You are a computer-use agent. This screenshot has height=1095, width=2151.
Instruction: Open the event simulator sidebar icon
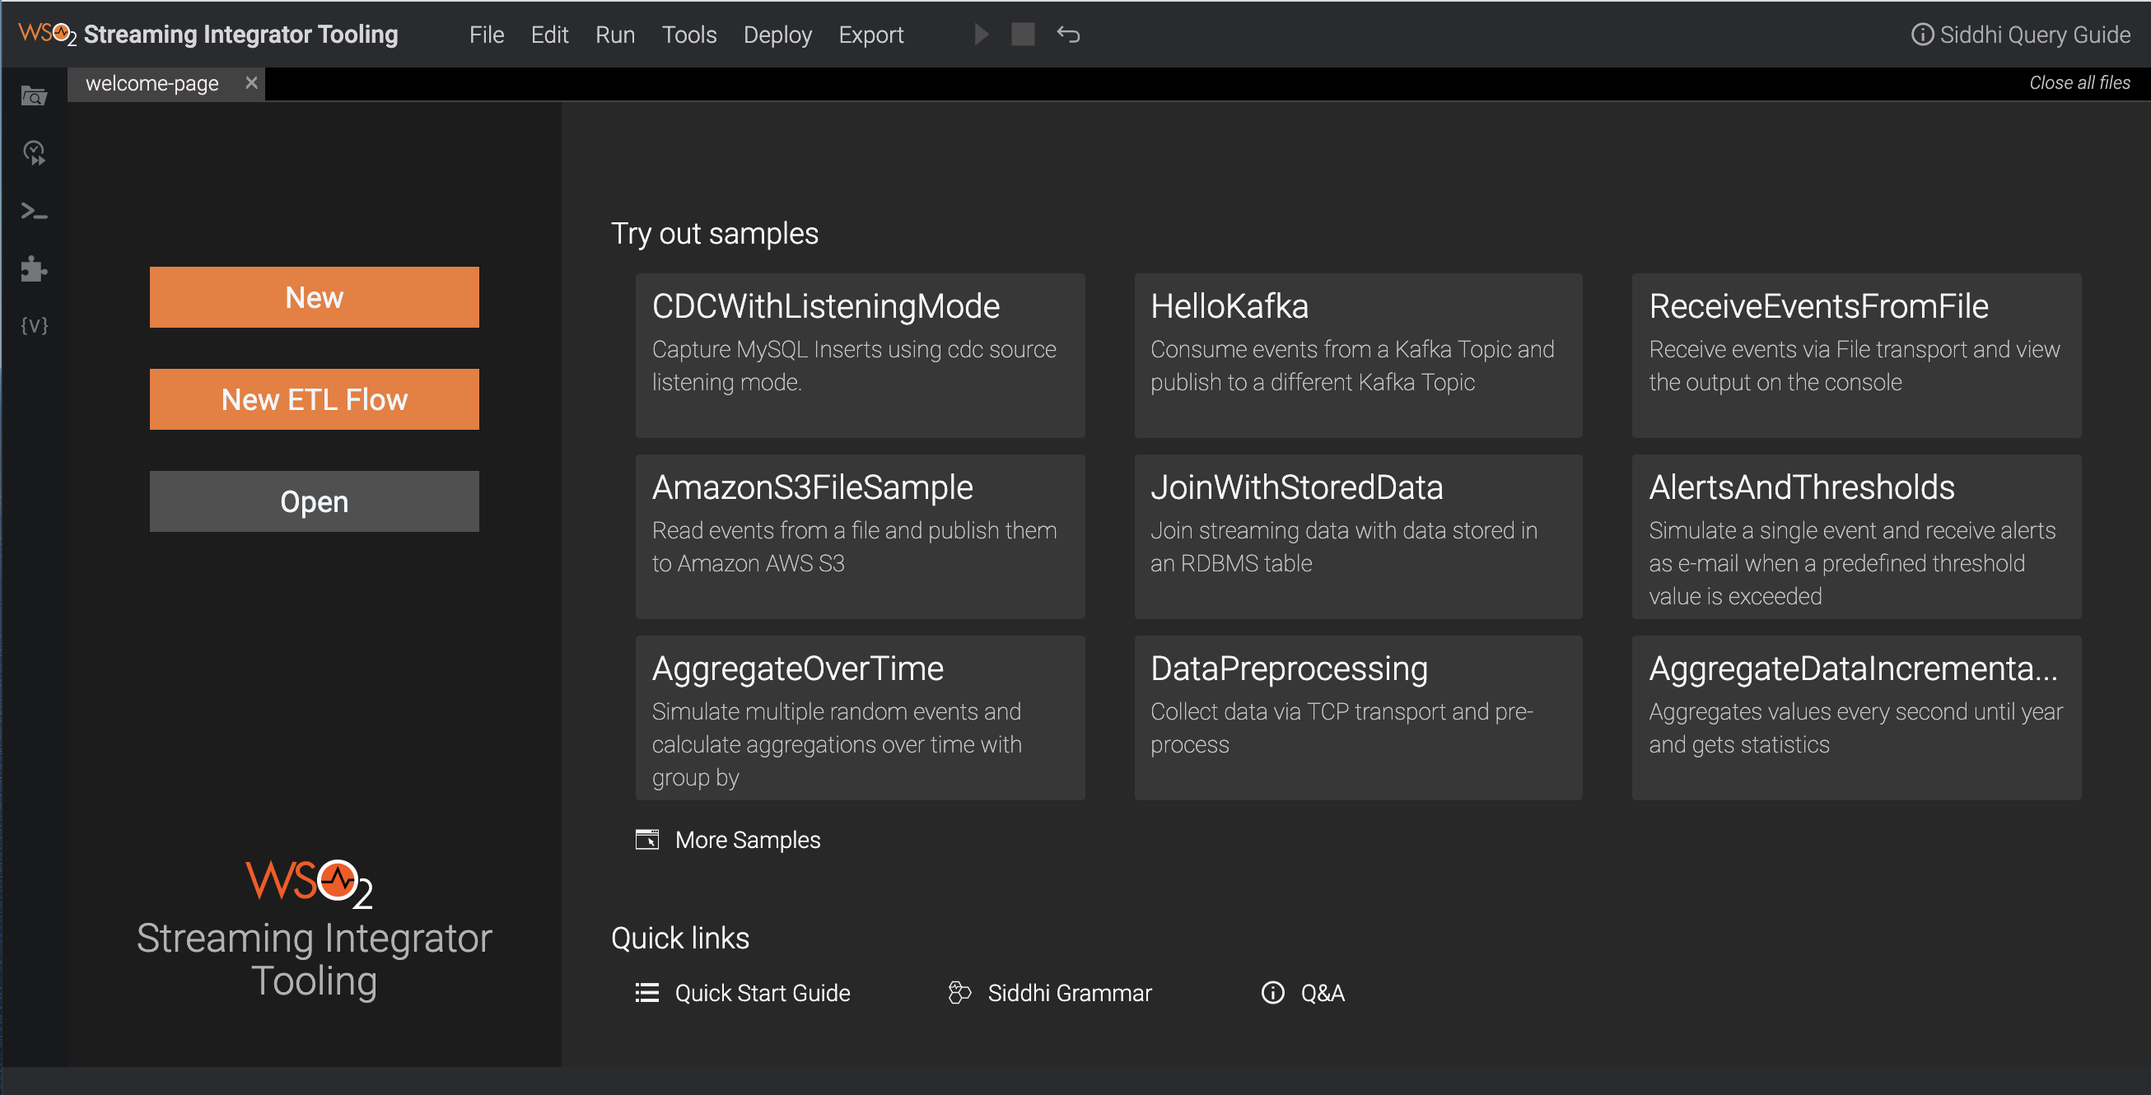tap(34, 153)
